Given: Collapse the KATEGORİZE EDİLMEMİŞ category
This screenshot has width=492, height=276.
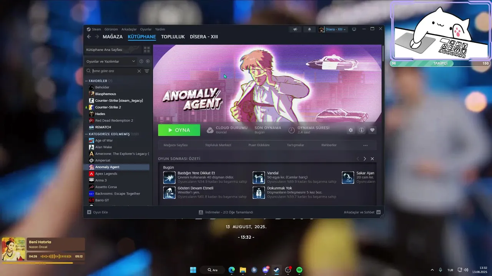Looking at the screenshot, I should pyautogui.click(x=86, y=134).
